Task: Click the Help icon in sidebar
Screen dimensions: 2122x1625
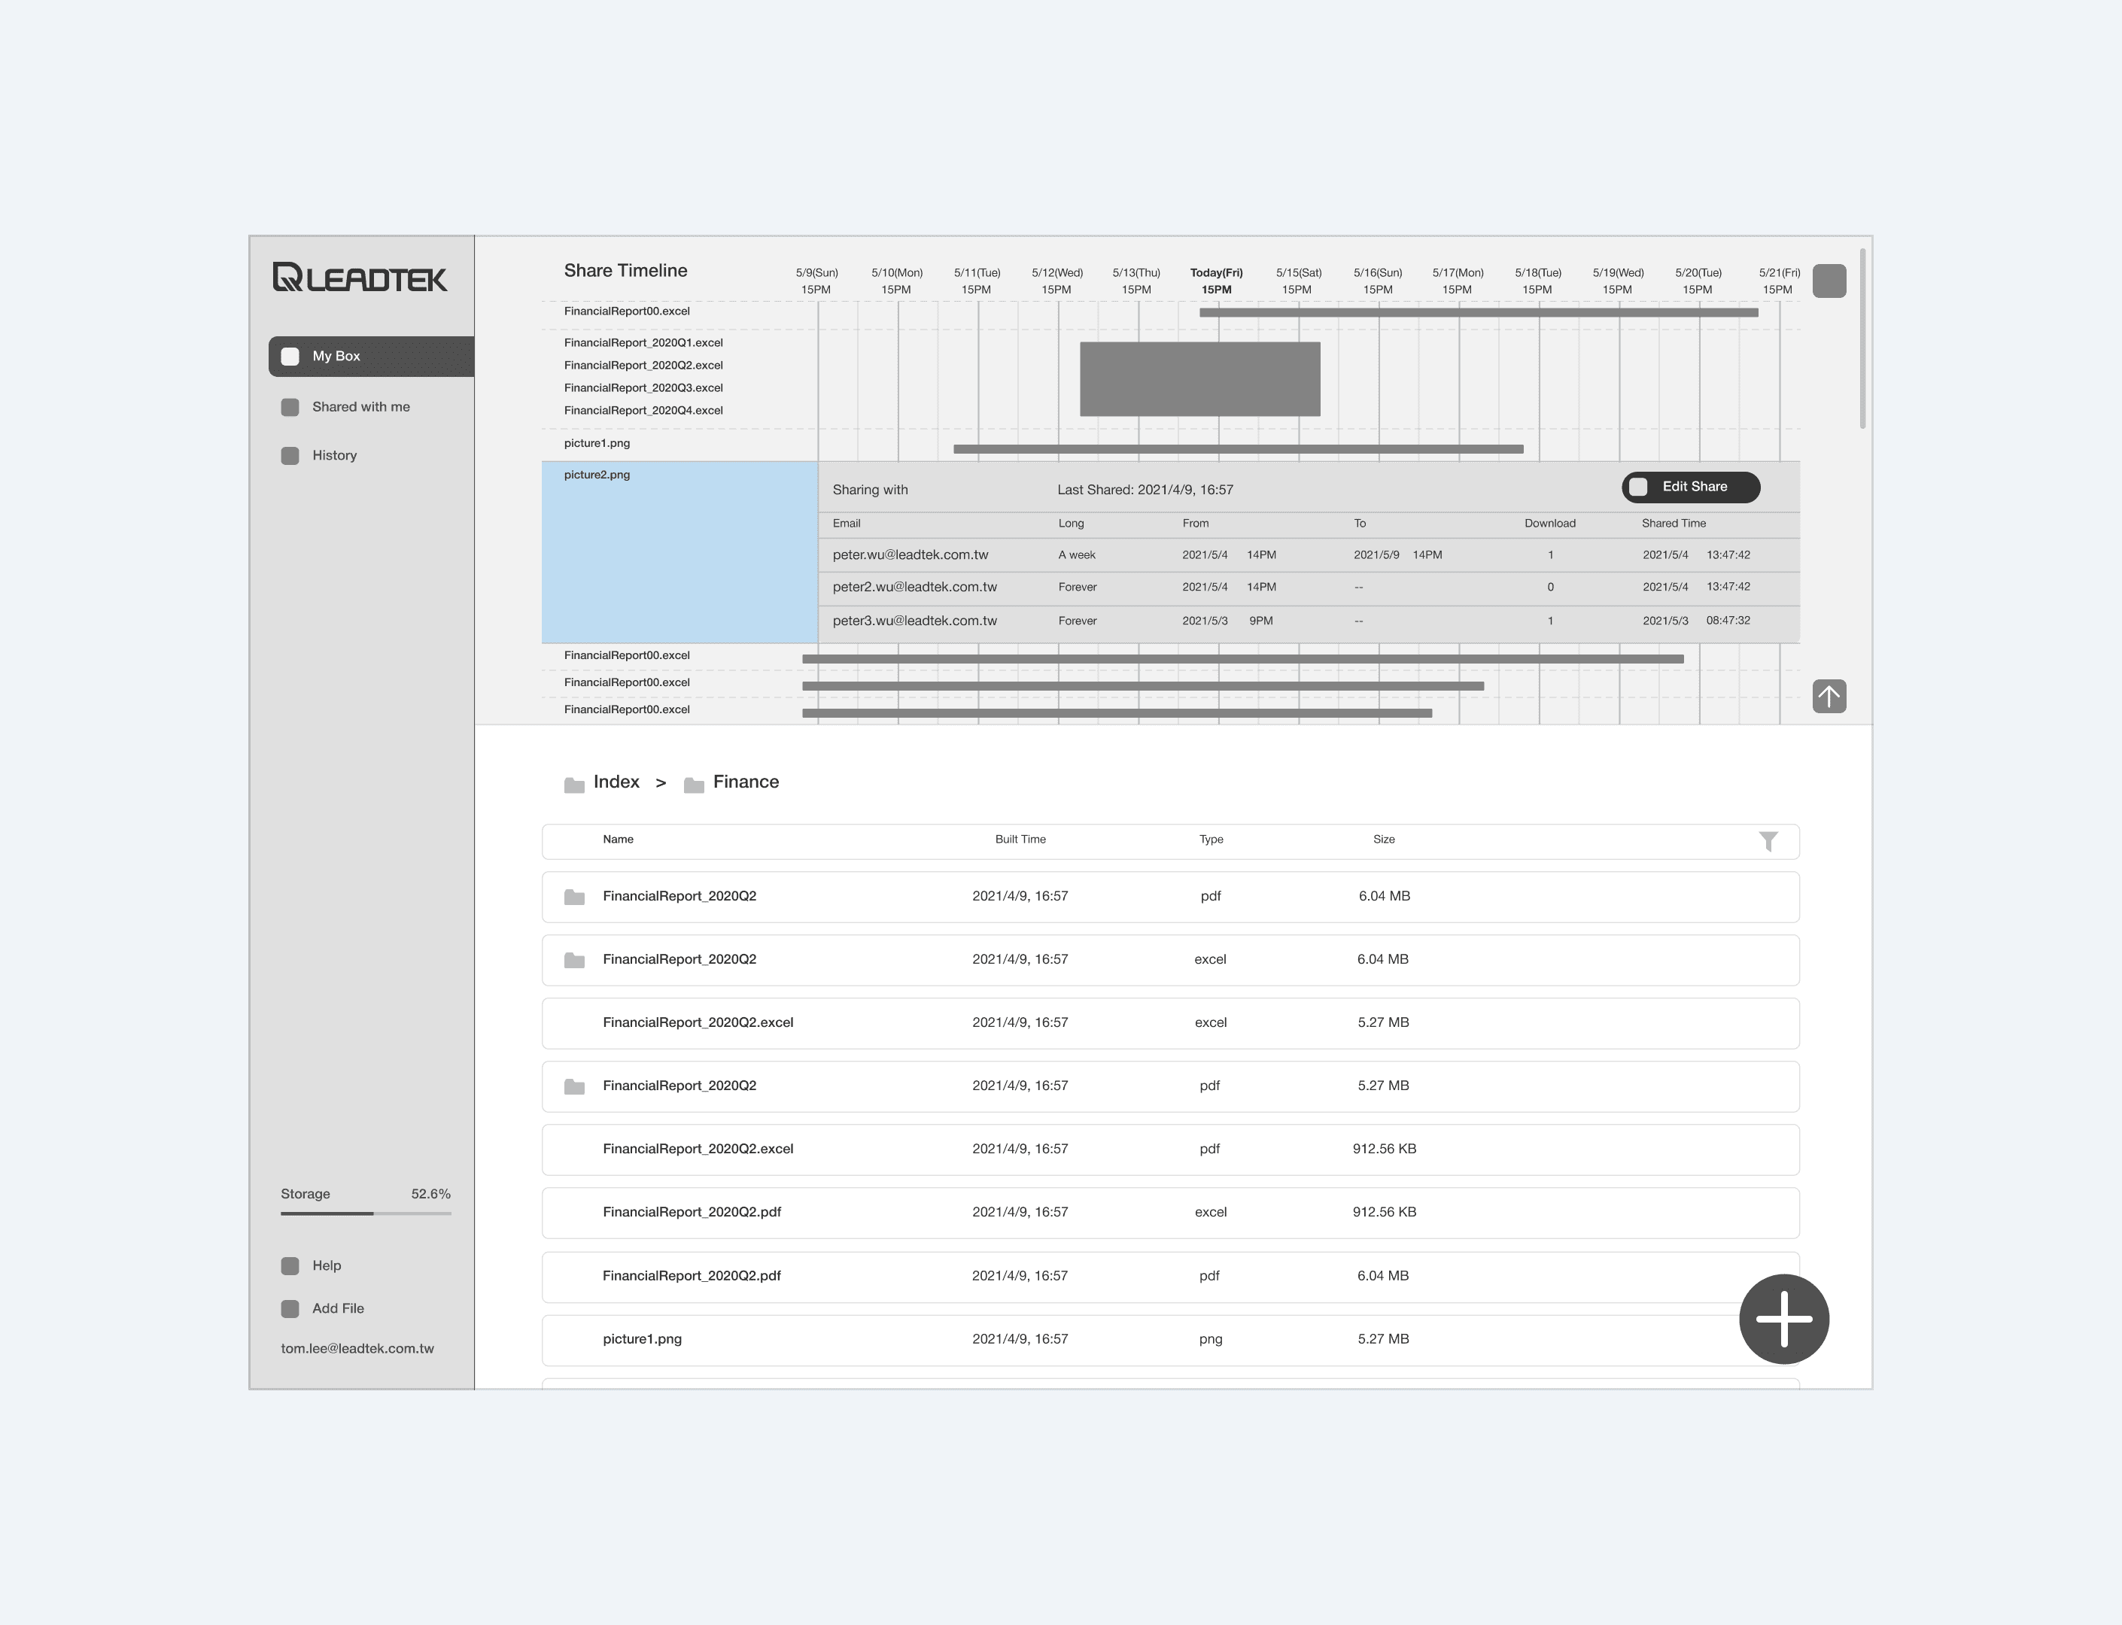Action: click(290, 1266)
